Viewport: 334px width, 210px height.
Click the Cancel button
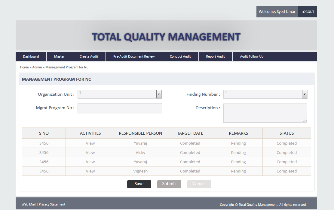199,184
